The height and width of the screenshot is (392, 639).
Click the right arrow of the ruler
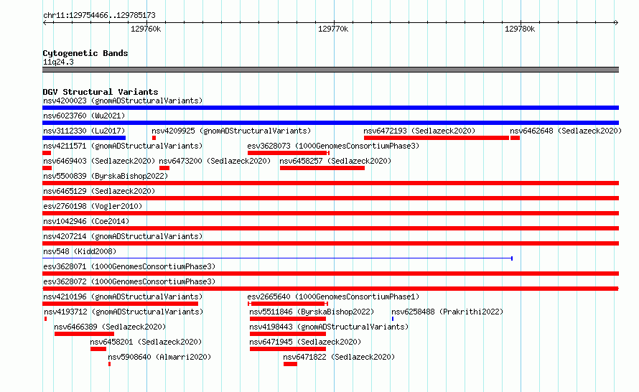coord(616,23)
